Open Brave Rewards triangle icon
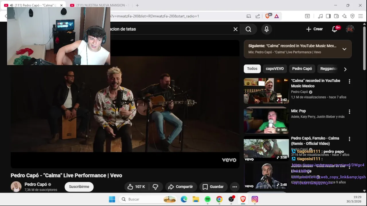Screen dimensions: 367x206 tap(277, 16)
